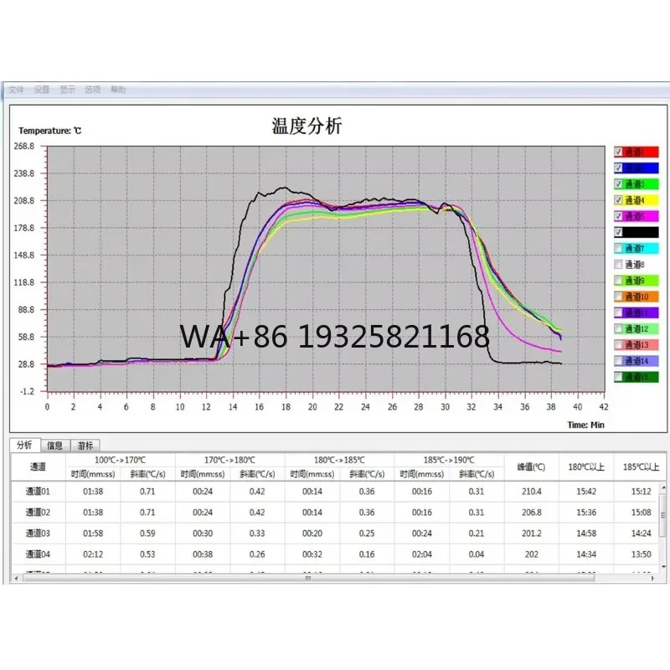
Task: Click the 15:42 cell for 通道01
Action: pyautogui.click(x=586, y=492)
